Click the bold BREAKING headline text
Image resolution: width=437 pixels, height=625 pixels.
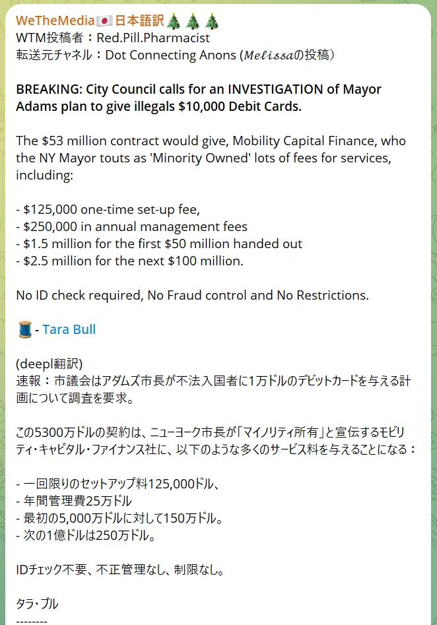pos(199,98)
